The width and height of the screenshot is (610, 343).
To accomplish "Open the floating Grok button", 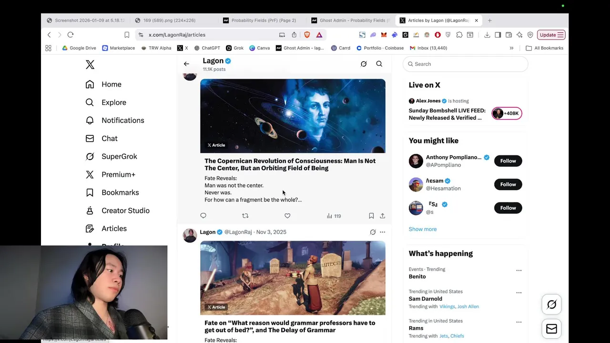I will (x=551, y=304).
